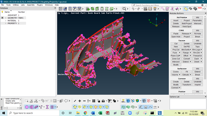Click the plus visibility icon in bottom toolbar
The height and width of the screenshot is (116, 207).
pyautogui.click(x=79, y=101)
